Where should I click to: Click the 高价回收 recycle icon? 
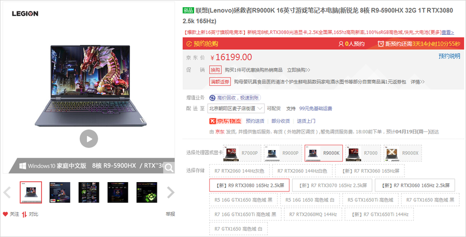[x=212, y=98]
